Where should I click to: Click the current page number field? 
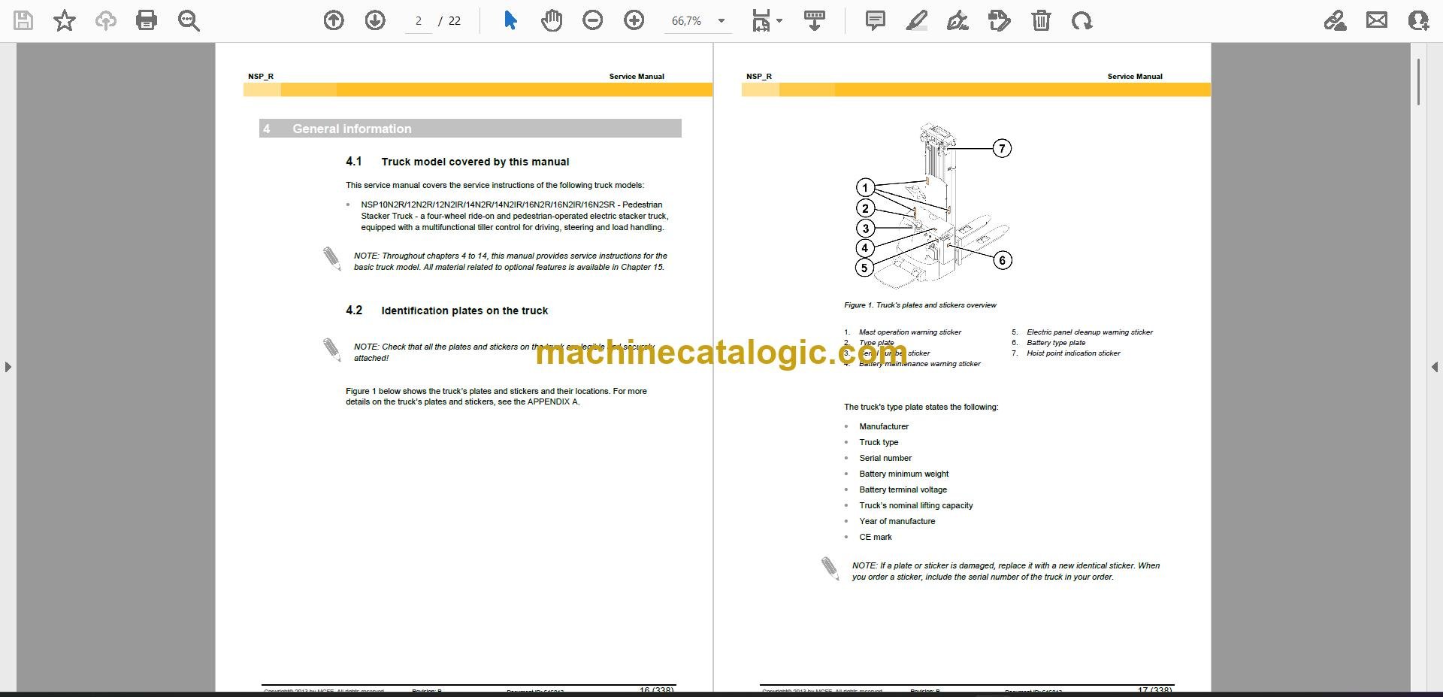[419, 21]
